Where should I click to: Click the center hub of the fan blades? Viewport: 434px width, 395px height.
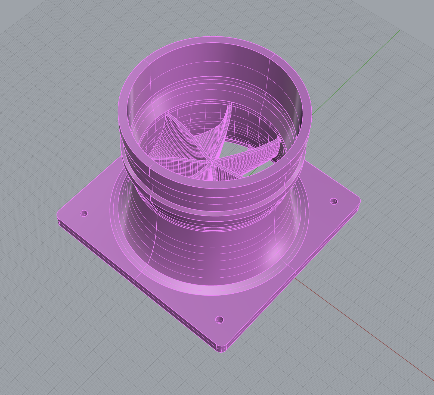click(211, 163)
